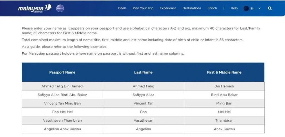Click the Mei Mei first name cell

tap(224, 112)
